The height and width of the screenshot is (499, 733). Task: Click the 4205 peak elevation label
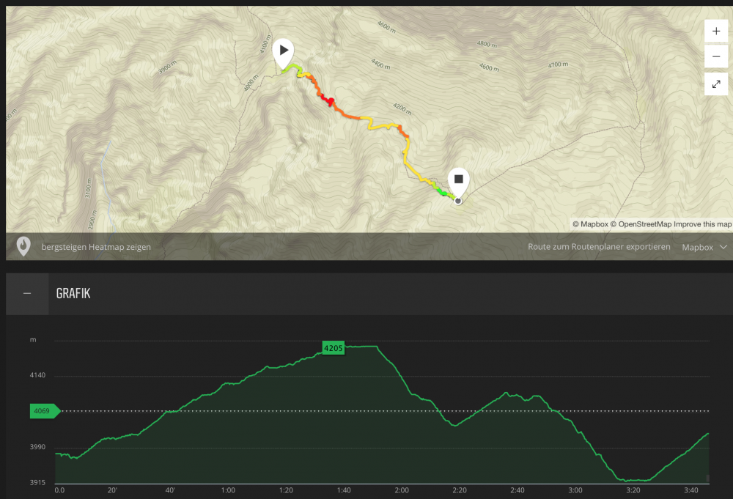point(334,348)
